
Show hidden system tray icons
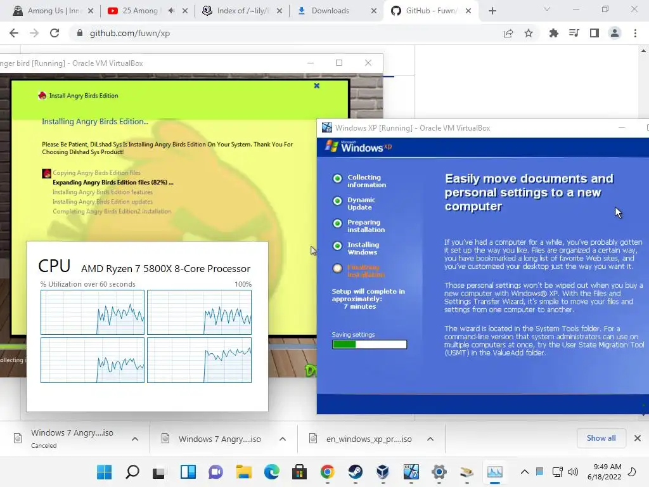click(x=524, y=472)
